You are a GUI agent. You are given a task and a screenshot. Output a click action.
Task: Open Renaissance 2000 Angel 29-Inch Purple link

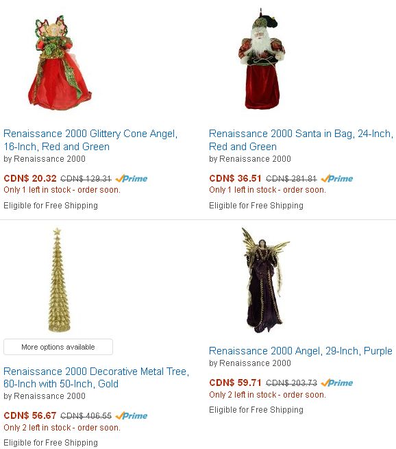click(301, 351)
